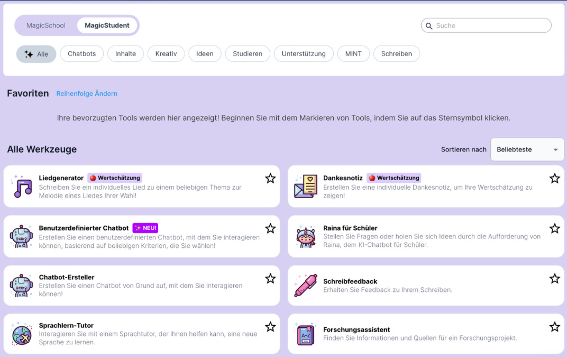The width and height of the screenshot is (567, 357).
Task: Click the Sortieren nach label
Action: [463, 149]
